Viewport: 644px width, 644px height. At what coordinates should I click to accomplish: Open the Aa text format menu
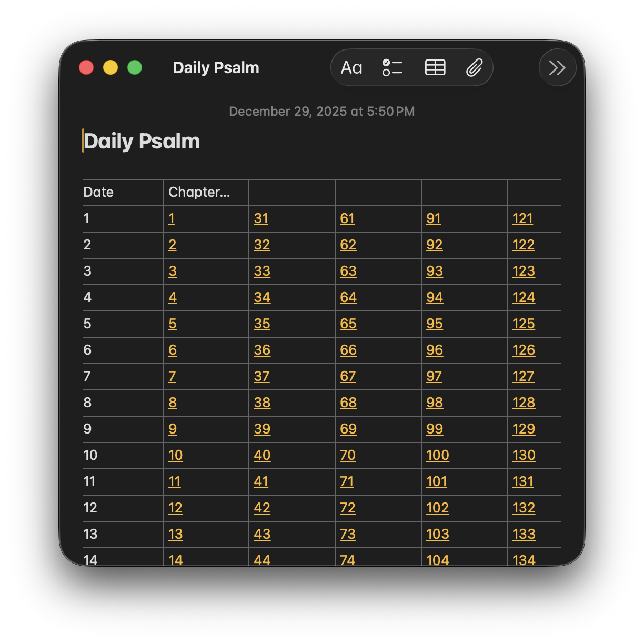click(351, 68)
